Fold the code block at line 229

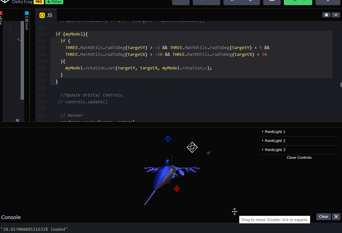pyautogui.click(x=48, y=61)
